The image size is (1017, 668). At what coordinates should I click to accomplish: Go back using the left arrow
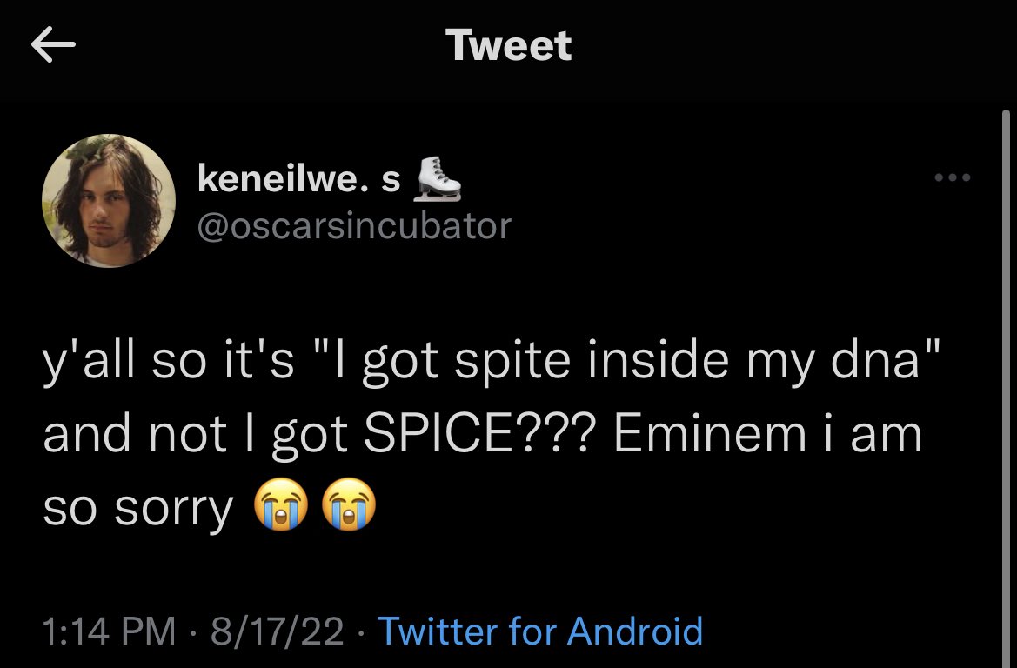coord(53,44)
